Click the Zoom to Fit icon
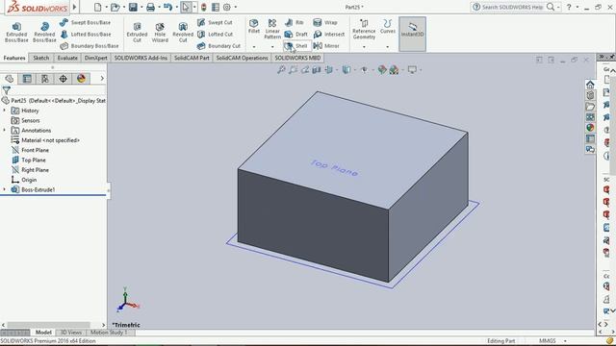Image resolution: width=616 pixels, height=346 pixels. pyautogui.click(x=281, y=70)
